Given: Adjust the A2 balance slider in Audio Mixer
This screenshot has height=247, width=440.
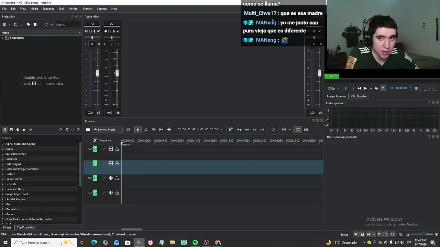Looking at the screenshot, I should pyautogui.click(x=112, y=37).
